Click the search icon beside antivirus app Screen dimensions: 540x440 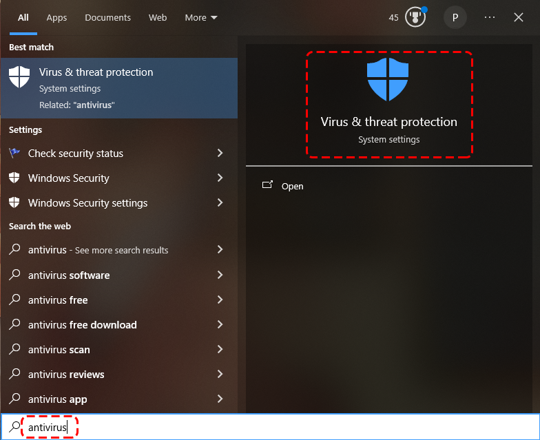[x=14, y=399]
